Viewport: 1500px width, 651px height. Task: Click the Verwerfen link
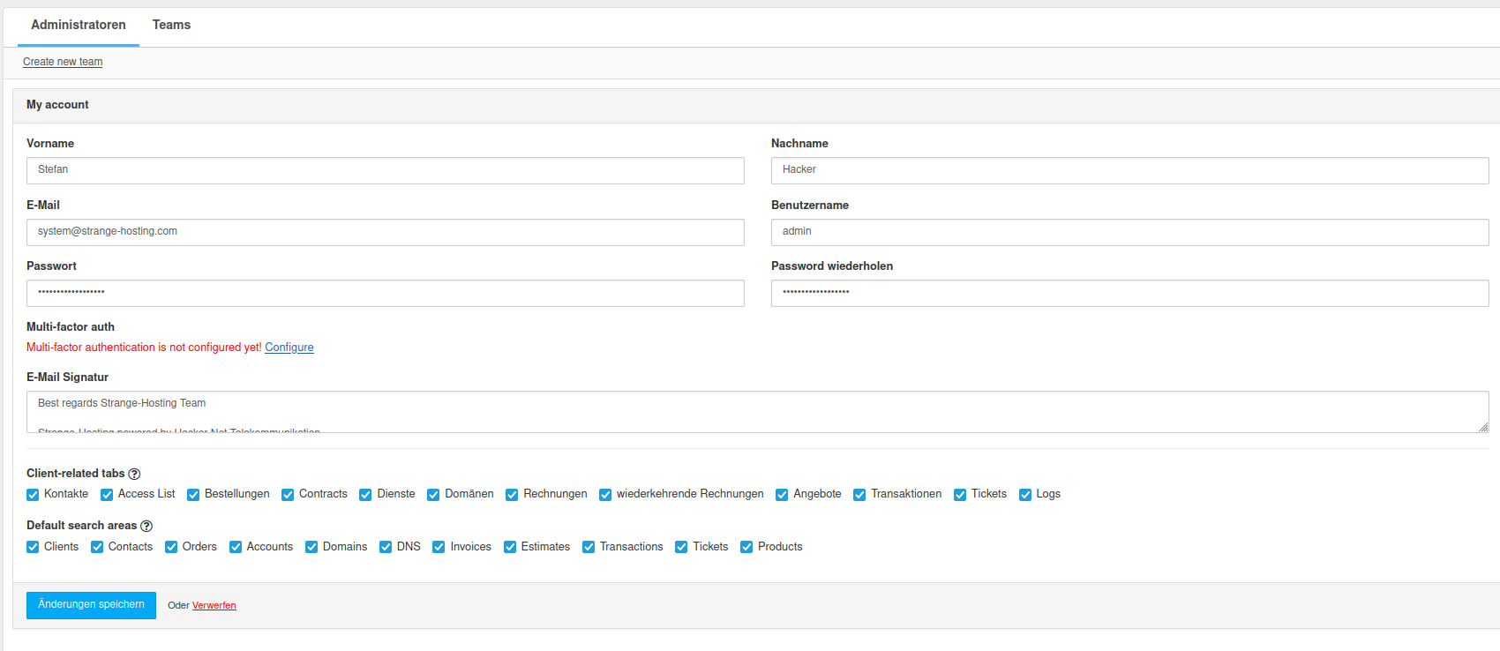point(214,605)
